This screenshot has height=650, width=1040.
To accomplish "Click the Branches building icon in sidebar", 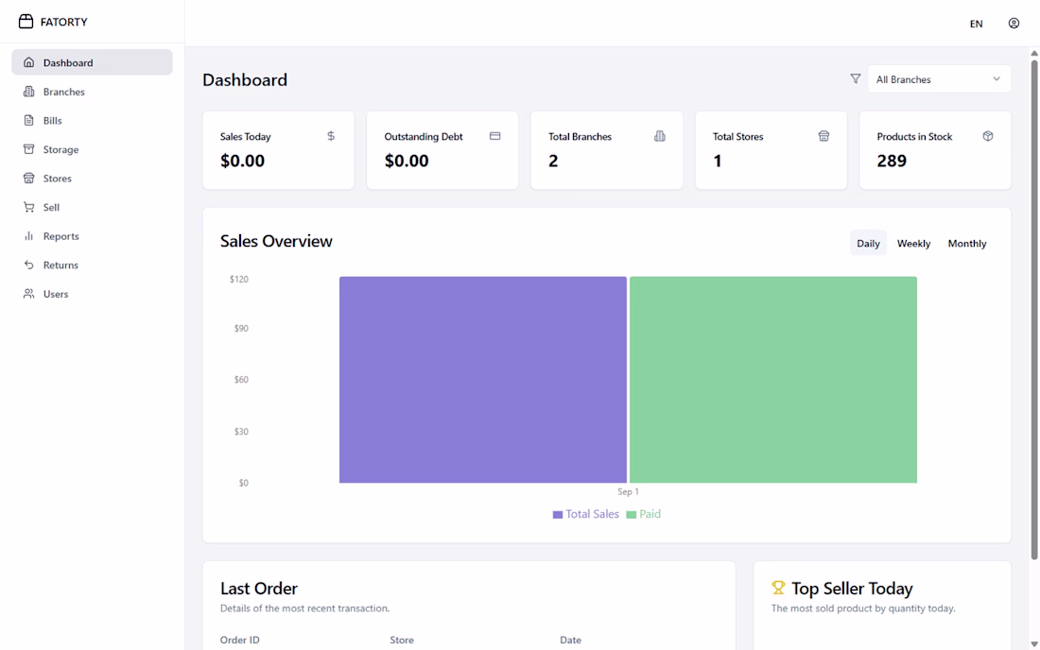I will (28, 92).
